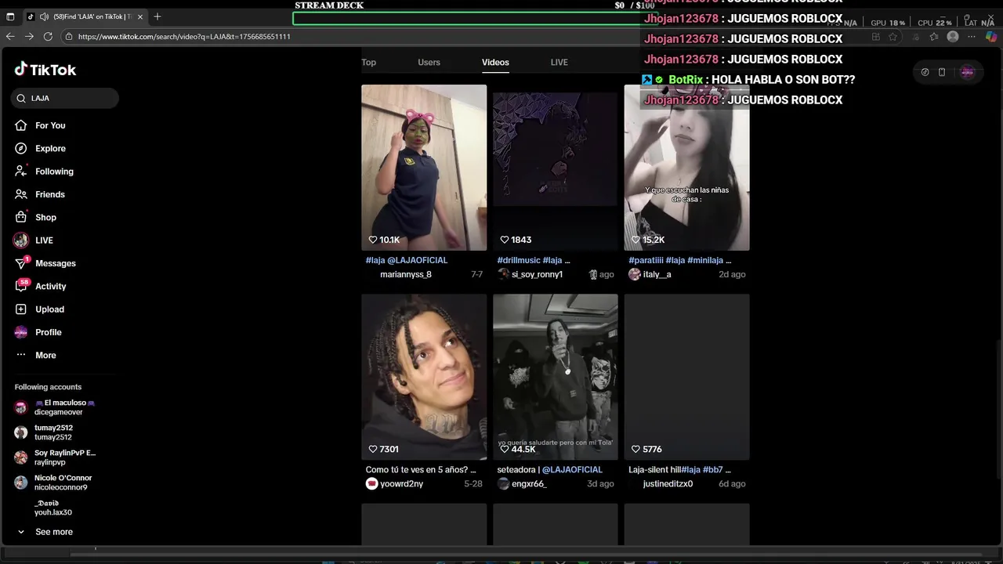Open youh.lax30 following account
The height and width of the screenshot is (564, 1003).
(53, 508)
